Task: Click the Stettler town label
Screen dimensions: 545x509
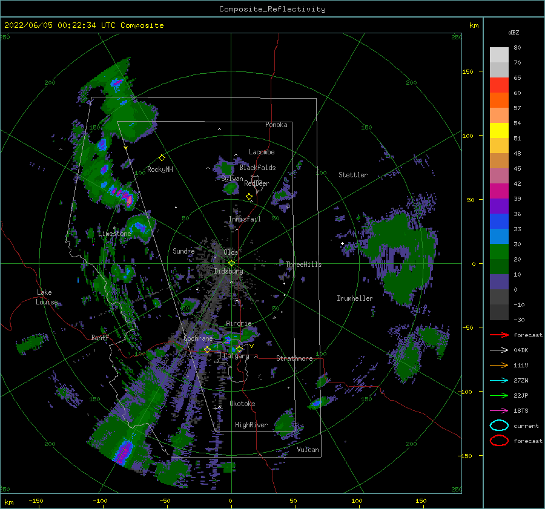Action: pos(353,175)
